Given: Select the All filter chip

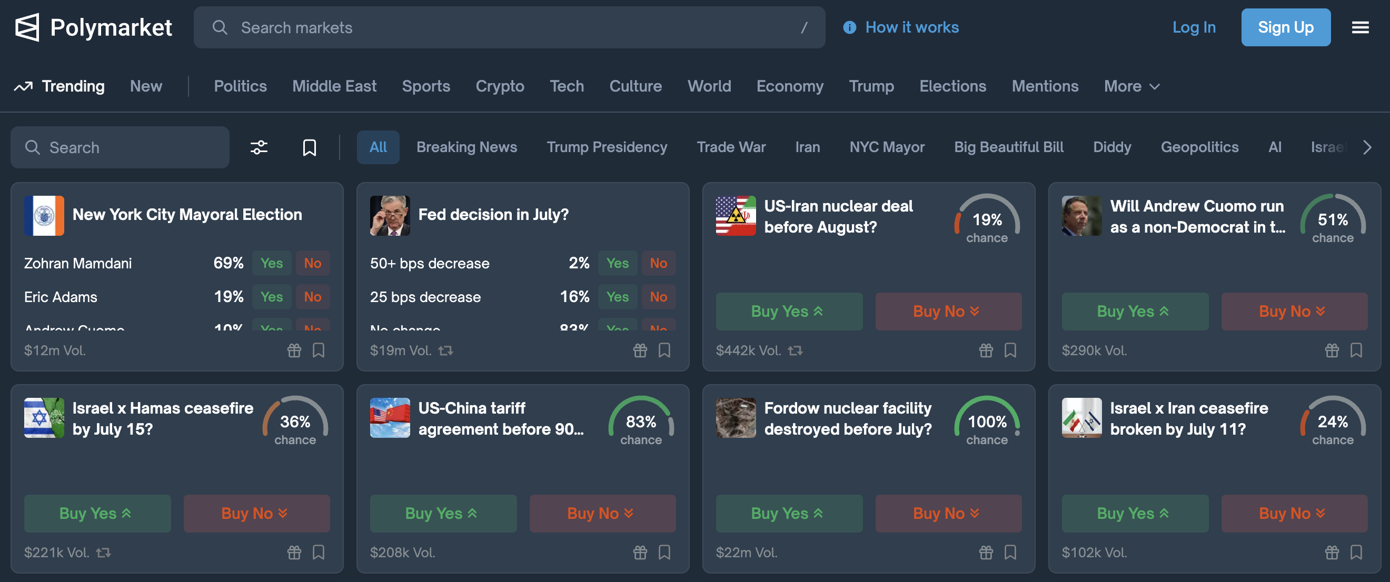Looking at the screenshot, I should [x=378, y=147].
